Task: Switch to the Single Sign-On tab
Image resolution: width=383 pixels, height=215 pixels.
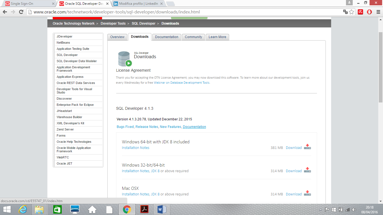Action: pyautogui.click(x=30, y=4)
